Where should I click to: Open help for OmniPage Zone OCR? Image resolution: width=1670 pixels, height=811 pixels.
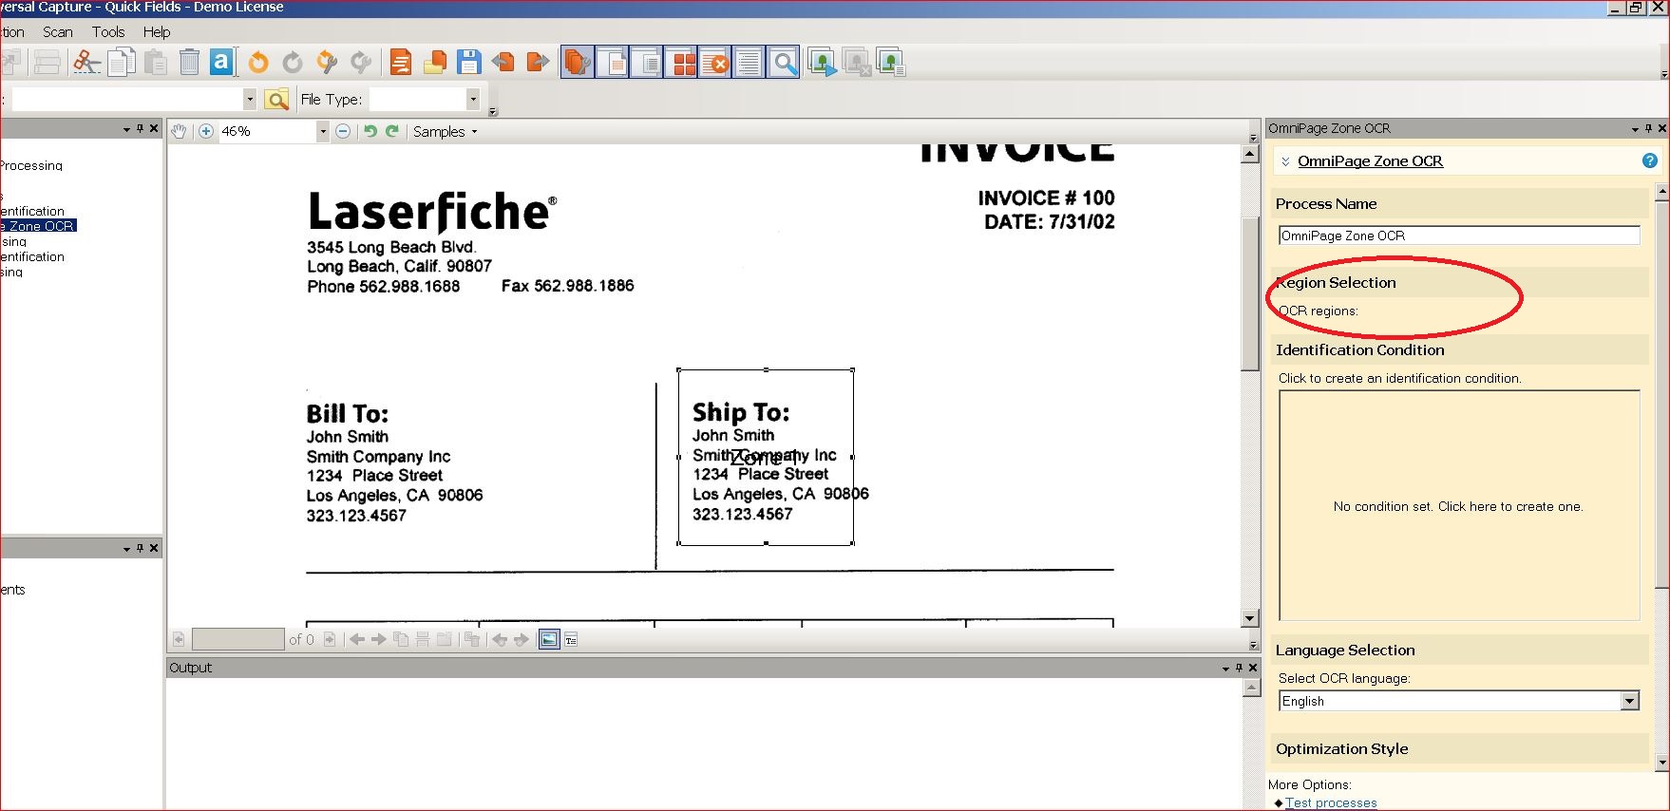[1650, 160]
